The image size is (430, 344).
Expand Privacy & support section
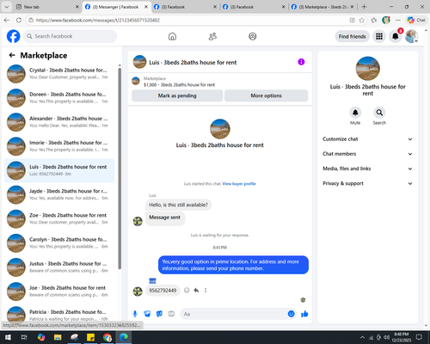(367, 183)
